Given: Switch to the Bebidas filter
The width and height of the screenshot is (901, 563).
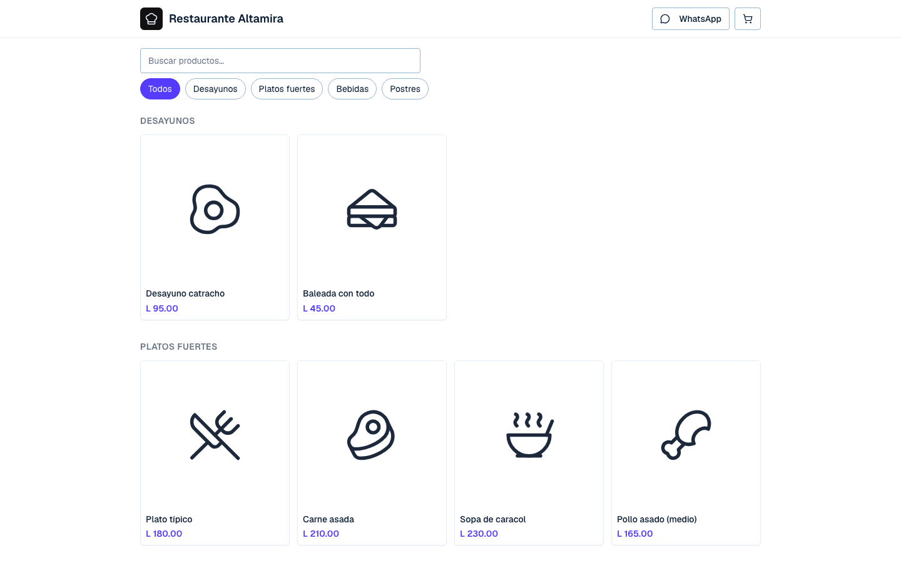Looking at the screenshot, I should tap(352, 89).
